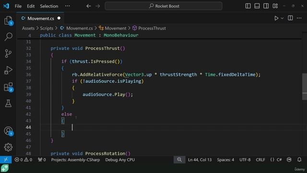
Task: Open the File menu
Action: coord(18,6)
